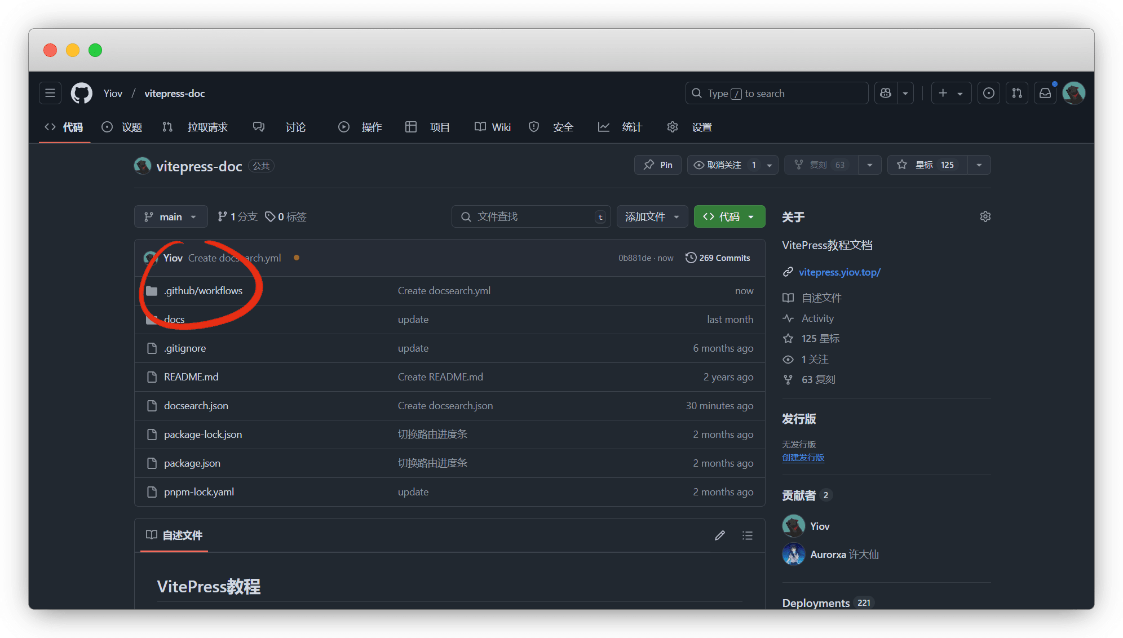Edit the README with the pencil icon
This screenshot has width=1123, height=638.
tap(720, 535)
